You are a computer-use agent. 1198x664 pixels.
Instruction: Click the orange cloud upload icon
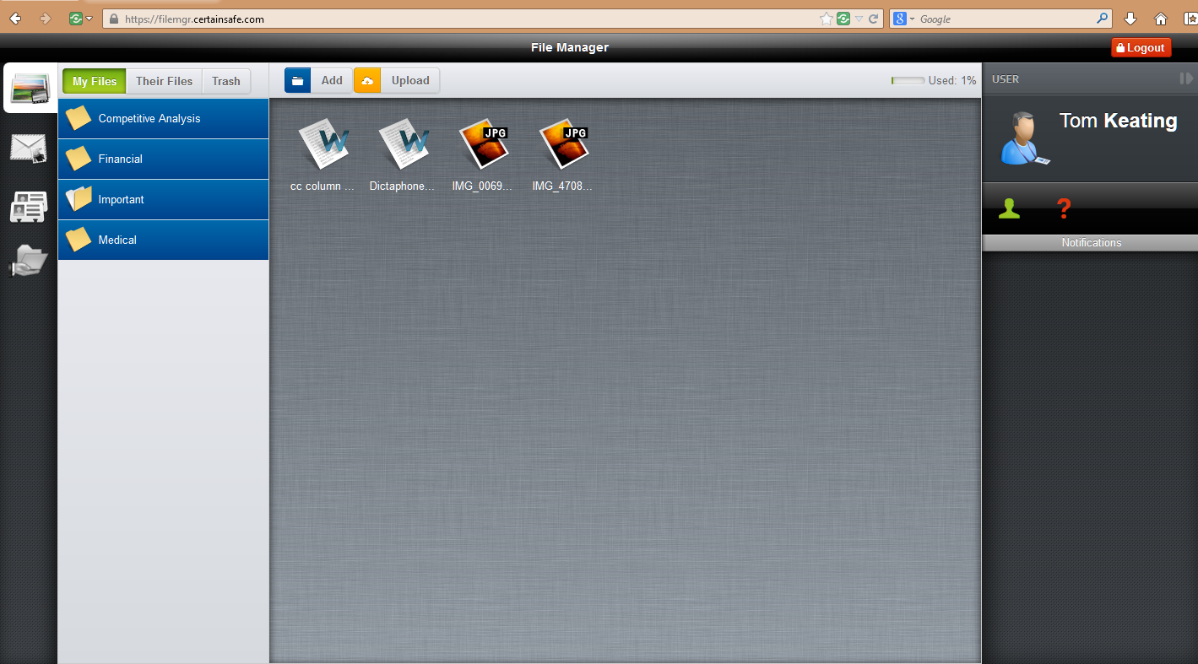[x=367, y=81]
